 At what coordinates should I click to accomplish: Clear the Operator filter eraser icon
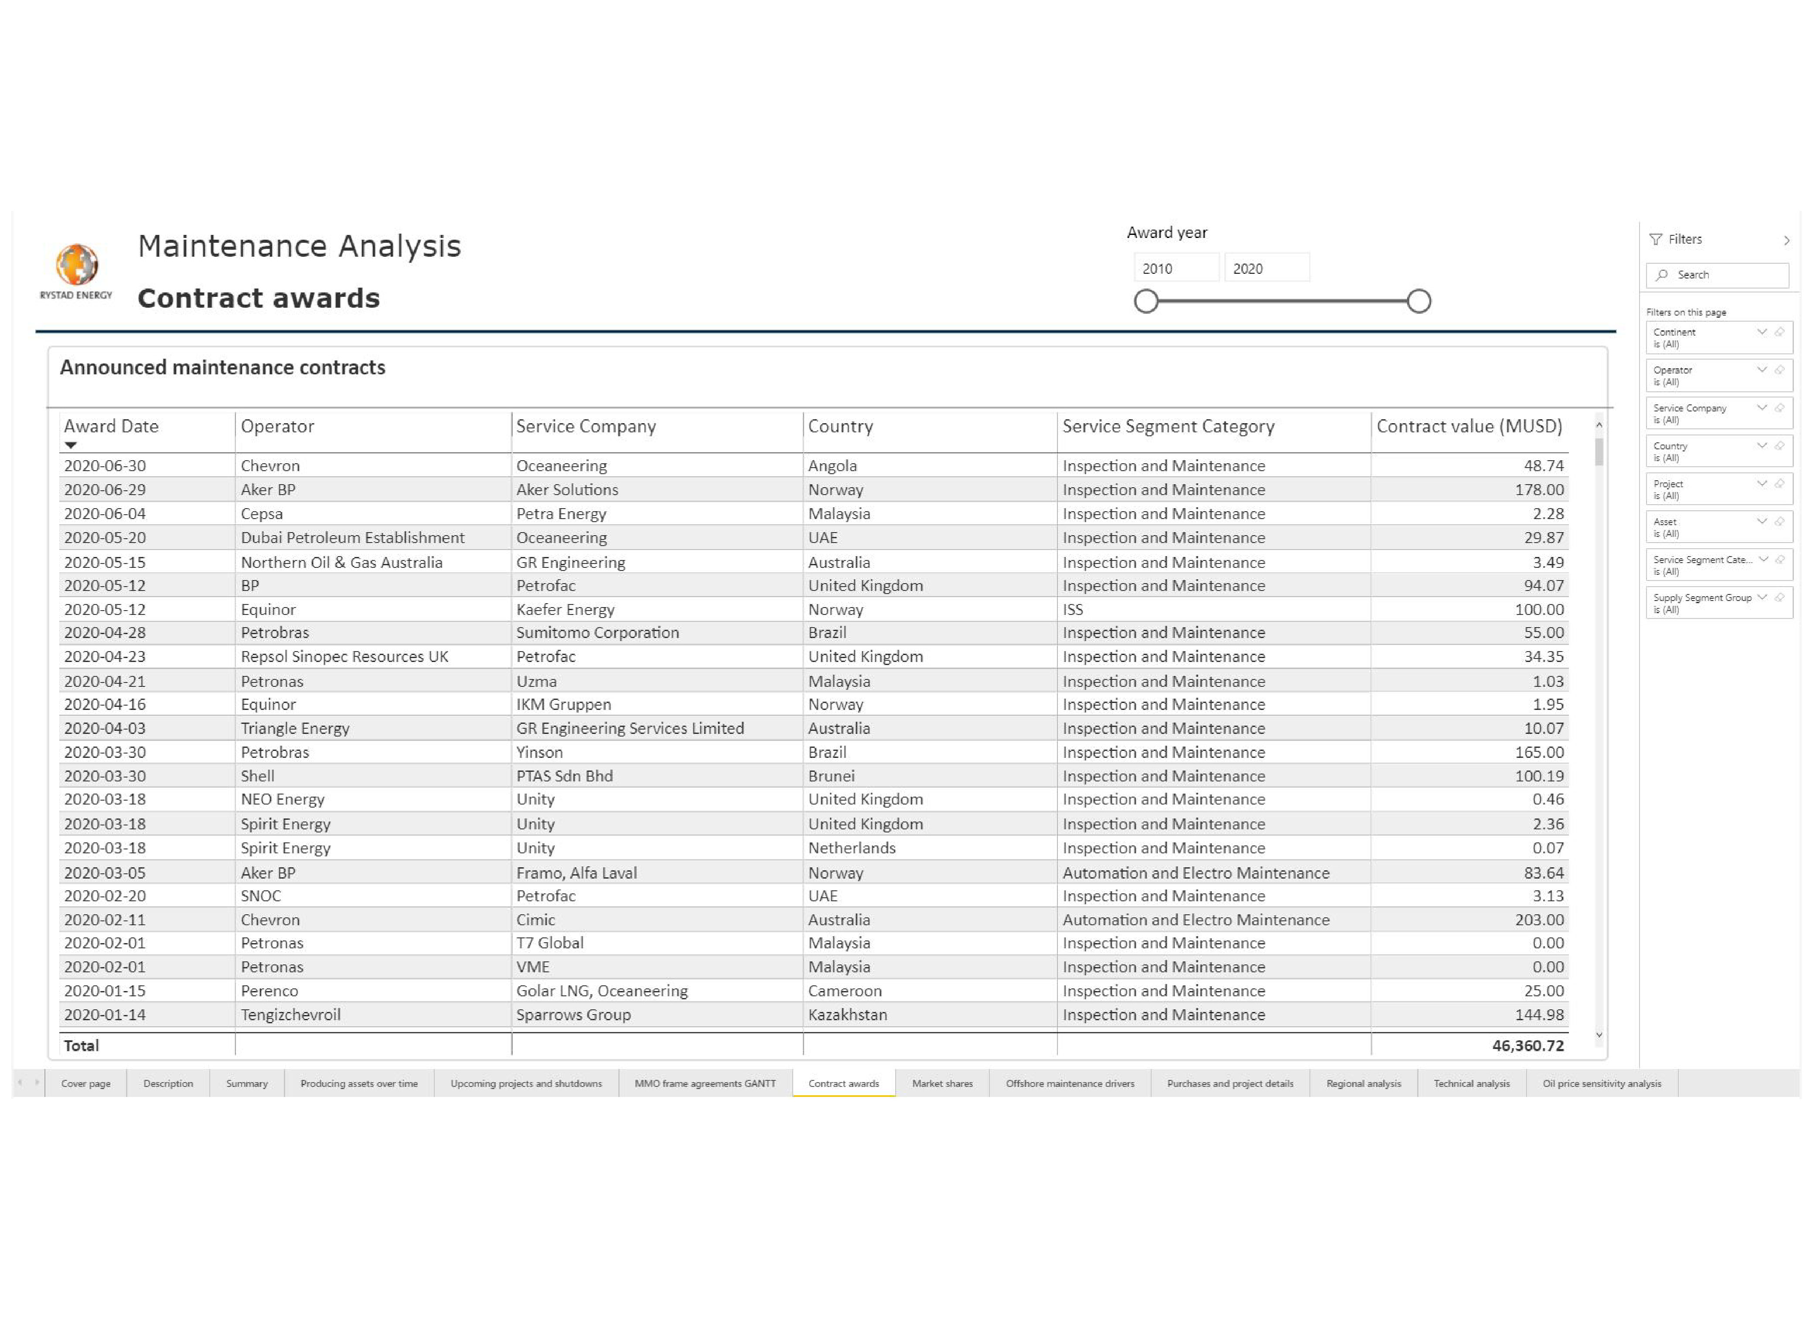pos(1780,370)
